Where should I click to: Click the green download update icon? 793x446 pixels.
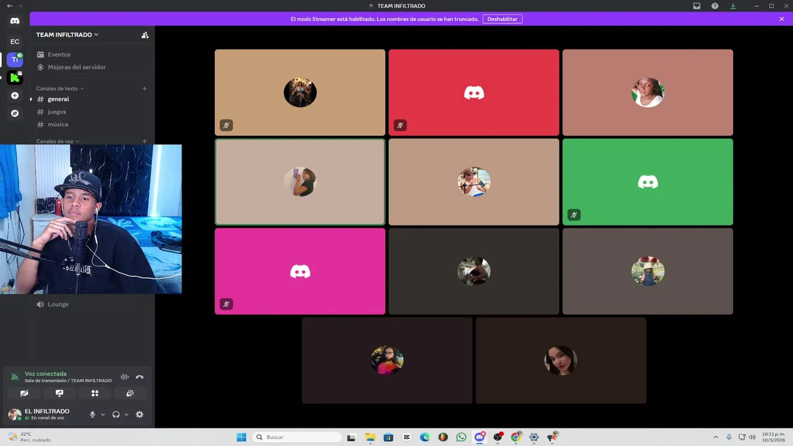point(733,6)
